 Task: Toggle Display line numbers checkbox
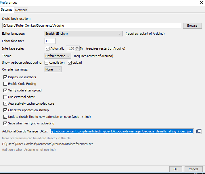[5, 77]
